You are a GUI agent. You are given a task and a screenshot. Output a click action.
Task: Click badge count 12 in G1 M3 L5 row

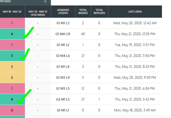[x=83, y=89]
